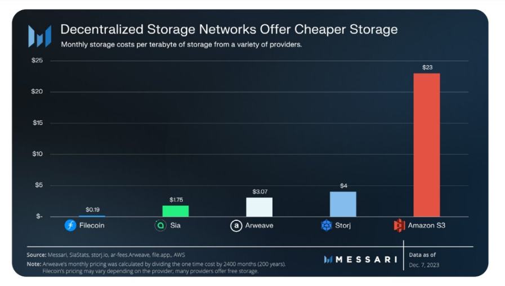Viewport: 505px width, 286px height.
Task: Click the Note text about Arweave's pricing
Action: (156, 264)
